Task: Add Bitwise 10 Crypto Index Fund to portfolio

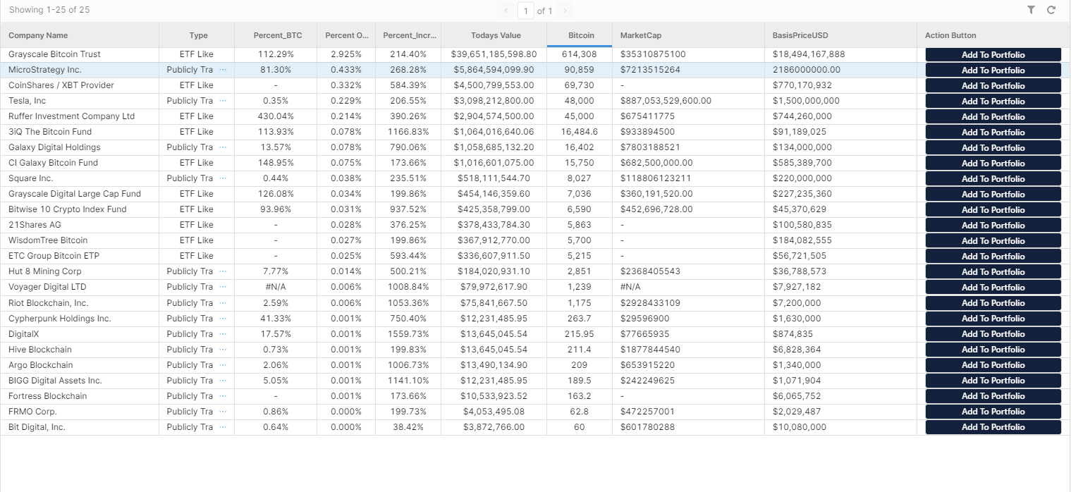Action: (993, 210)
